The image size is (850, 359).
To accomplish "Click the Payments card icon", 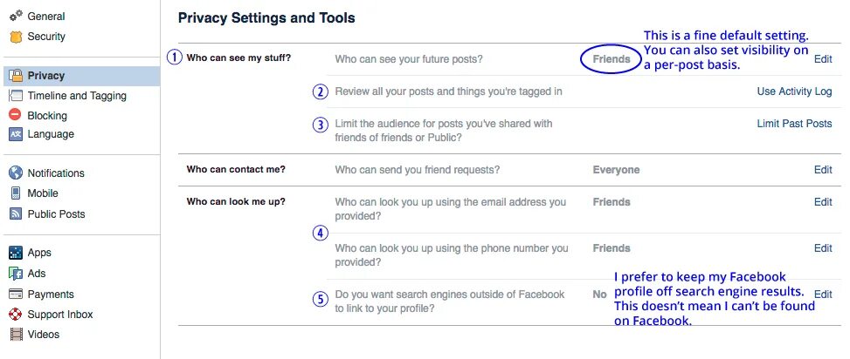I will click(x=16, y=295).
